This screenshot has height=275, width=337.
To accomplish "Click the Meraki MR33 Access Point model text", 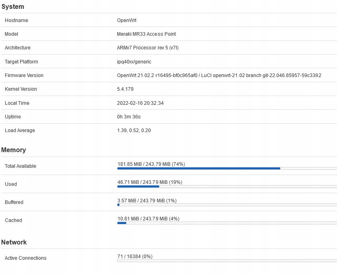I will click(x=146, y=34).
